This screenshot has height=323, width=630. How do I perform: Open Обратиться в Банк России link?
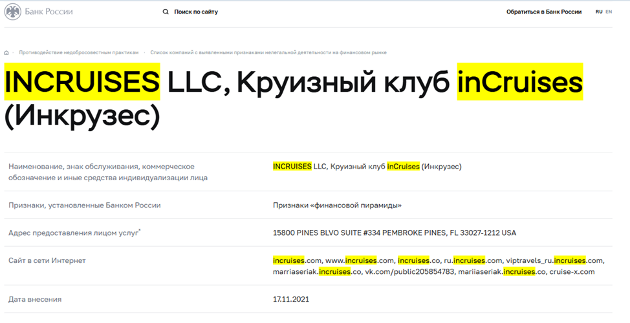pos(544,12)
